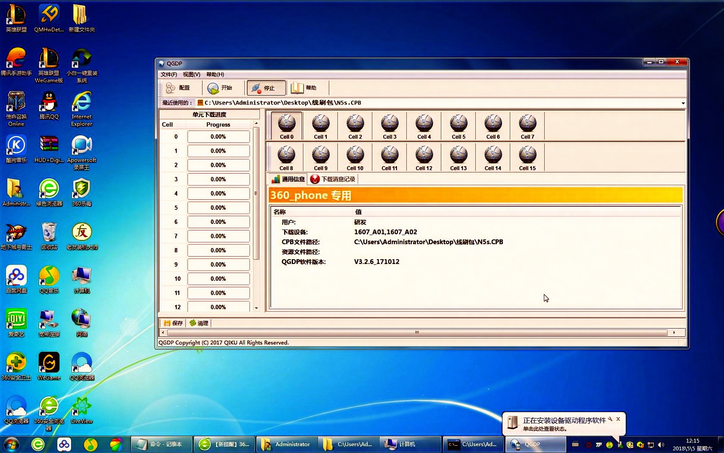Select the Cell 5 download unit icon
The width and height of the screenshot is (724, 453).
coord(459,126)
